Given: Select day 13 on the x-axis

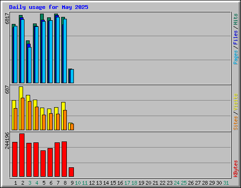Looking at the screenshot, I should [x=99, y=183].
